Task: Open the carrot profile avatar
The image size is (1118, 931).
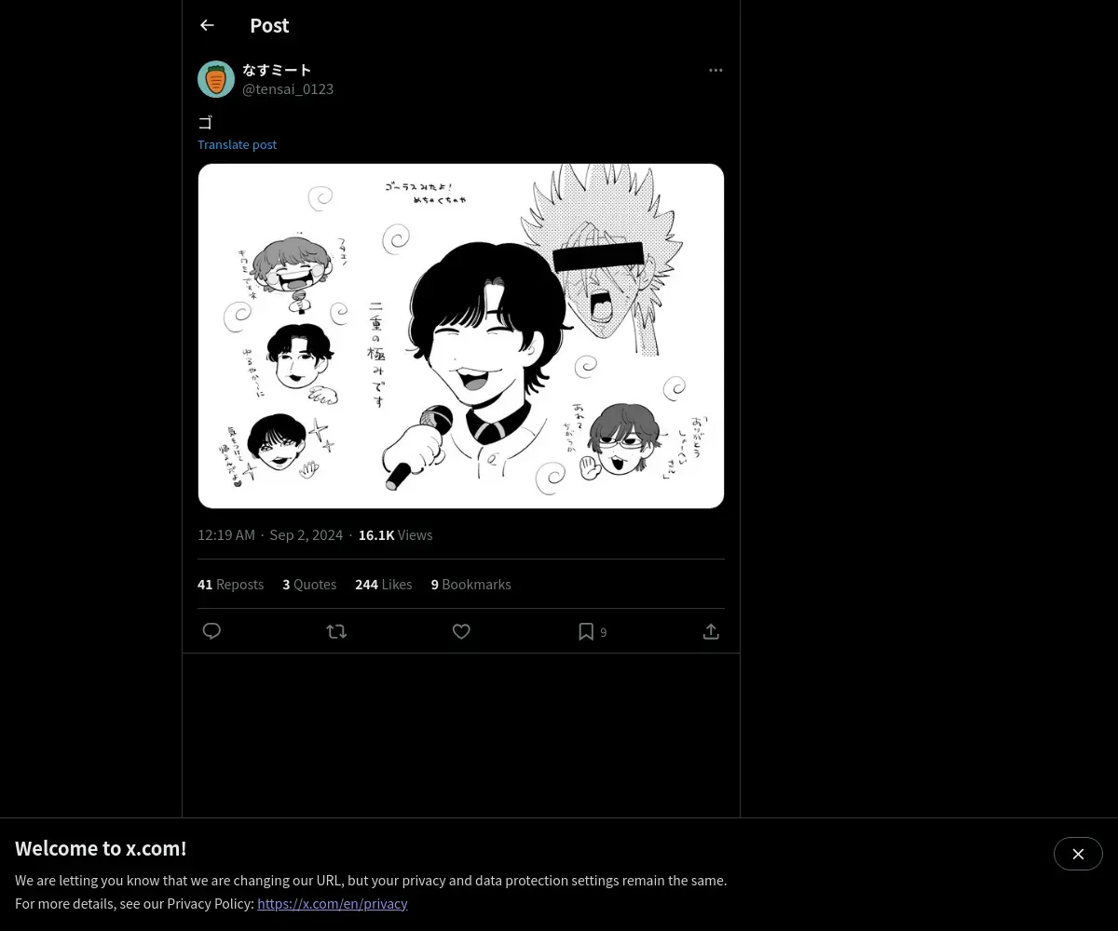Action: point(216,79)
